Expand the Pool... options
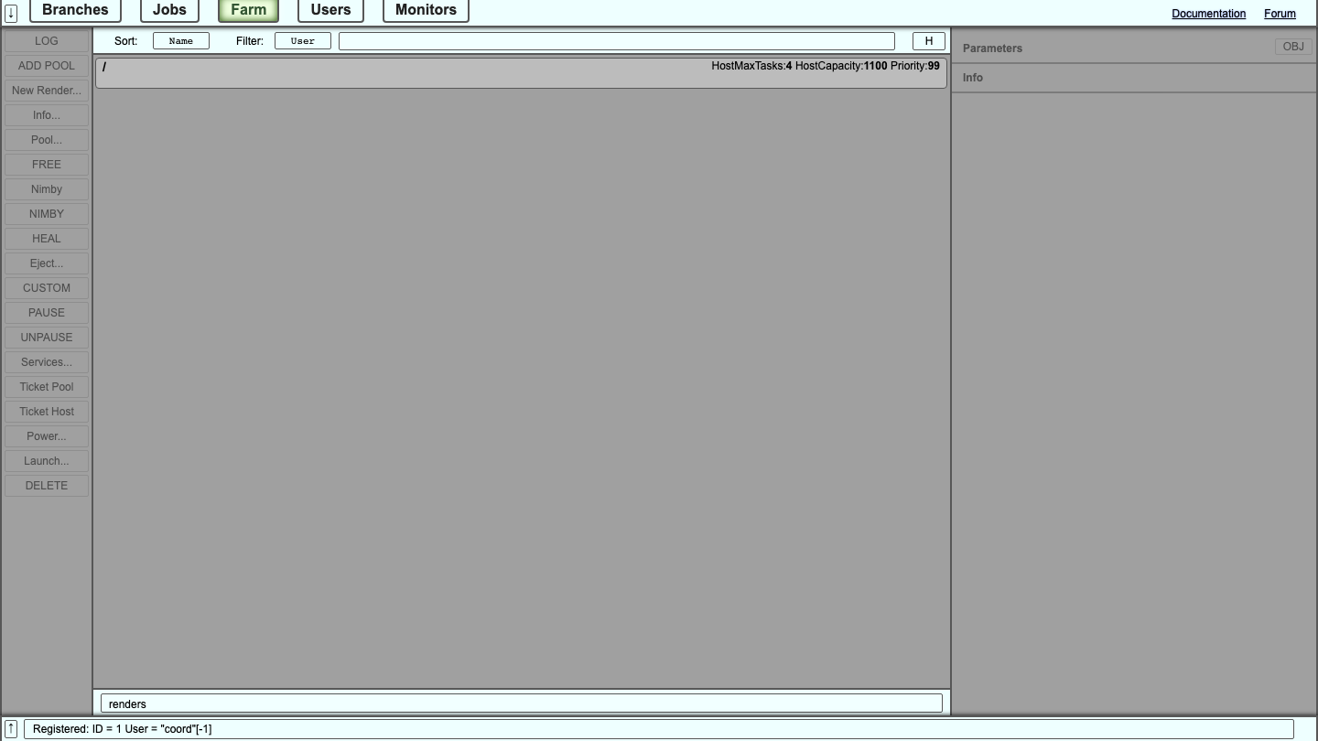1318x741 pixels. 47,140
